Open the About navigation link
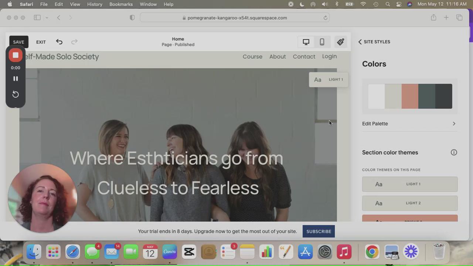The height and width of the screenshot is (266, 473). (278, 57)
